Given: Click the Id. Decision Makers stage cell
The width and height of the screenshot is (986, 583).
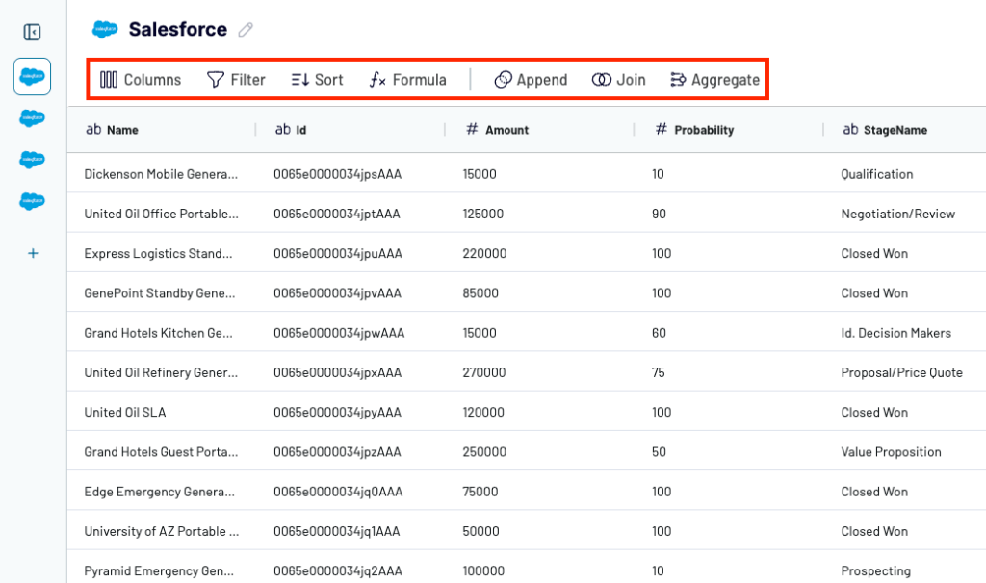Looking at the screenshot, I should tap(896, 333).
